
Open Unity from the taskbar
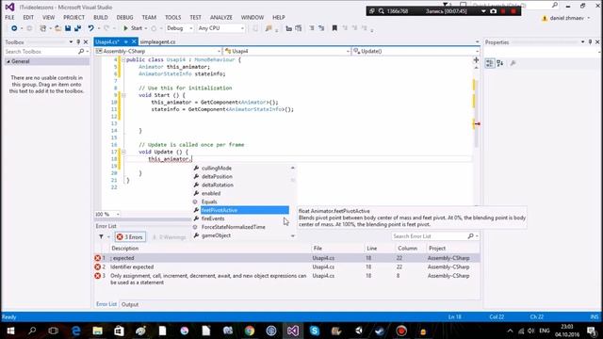(358, 331)
